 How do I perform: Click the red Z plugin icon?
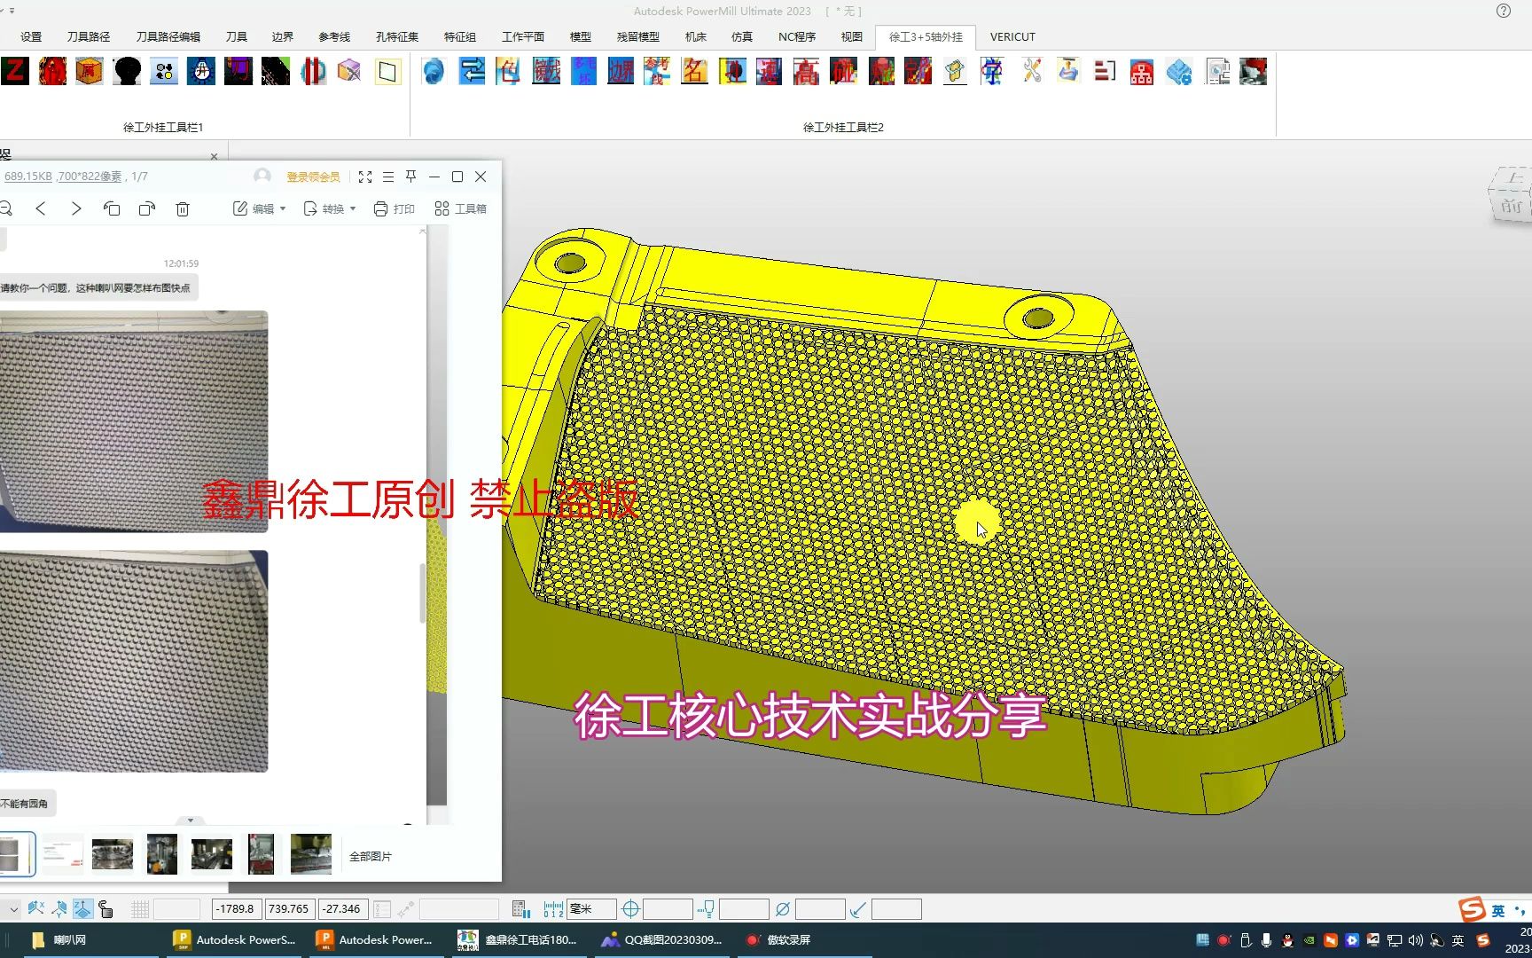pos(15,71)
